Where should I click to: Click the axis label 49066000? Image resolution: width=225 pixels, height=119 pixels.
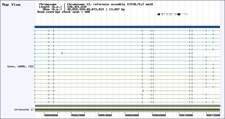[132, 115]
